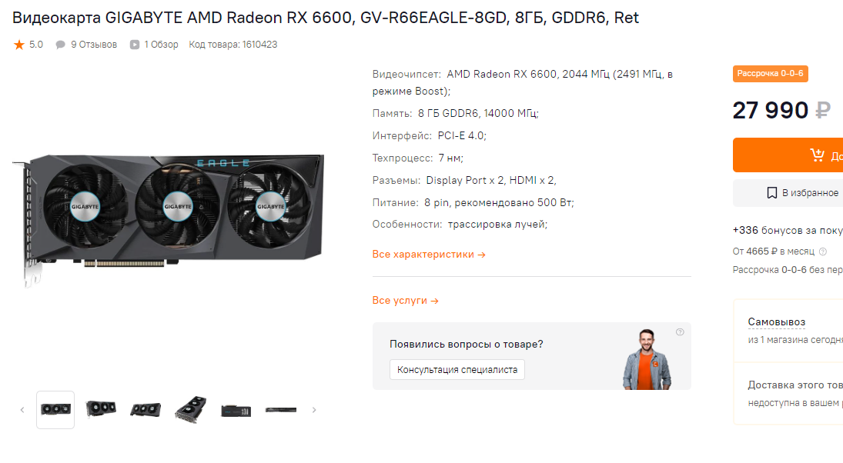Click the speech bubble reviews icon
This screenshot has width=843, height=463.
[60, 45]
